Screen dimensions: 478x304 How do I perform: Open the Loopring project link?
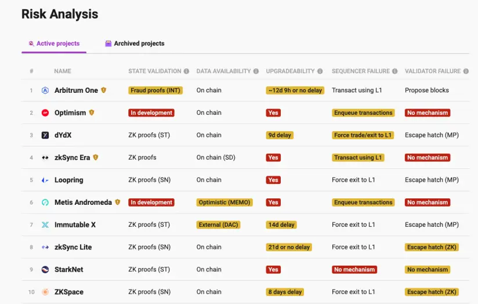click(x=69, y=180)
